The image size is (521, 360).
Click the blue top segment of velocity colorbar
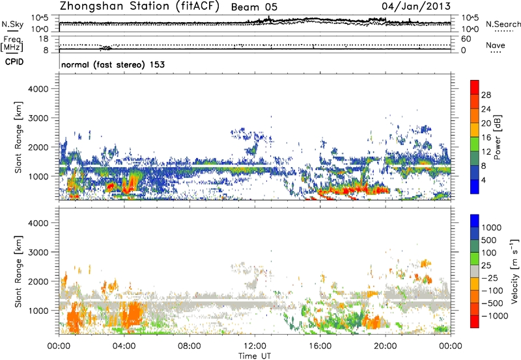pos(475,221)
